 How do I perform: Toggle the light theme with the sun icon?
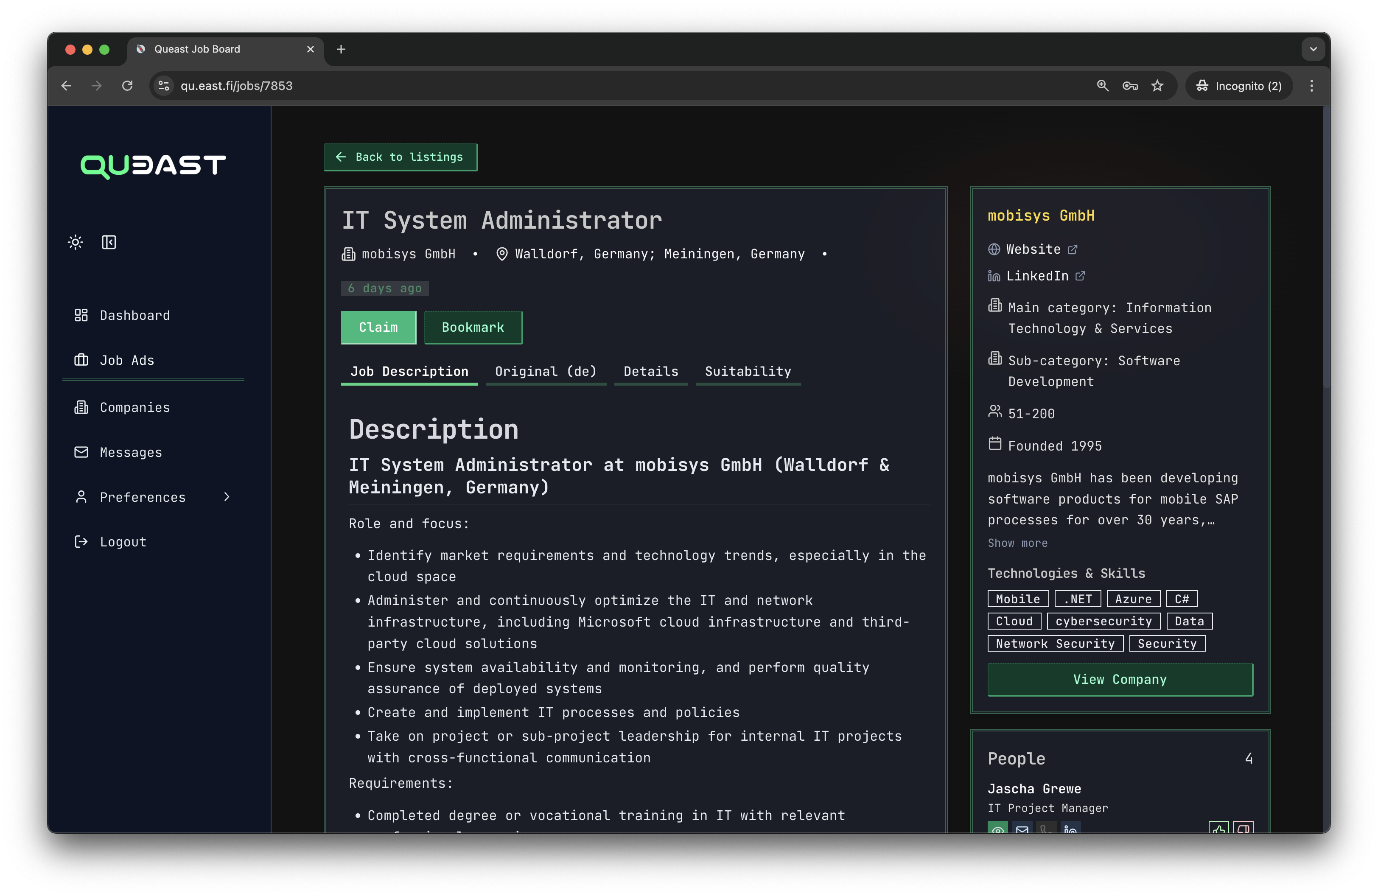[75, 243]
